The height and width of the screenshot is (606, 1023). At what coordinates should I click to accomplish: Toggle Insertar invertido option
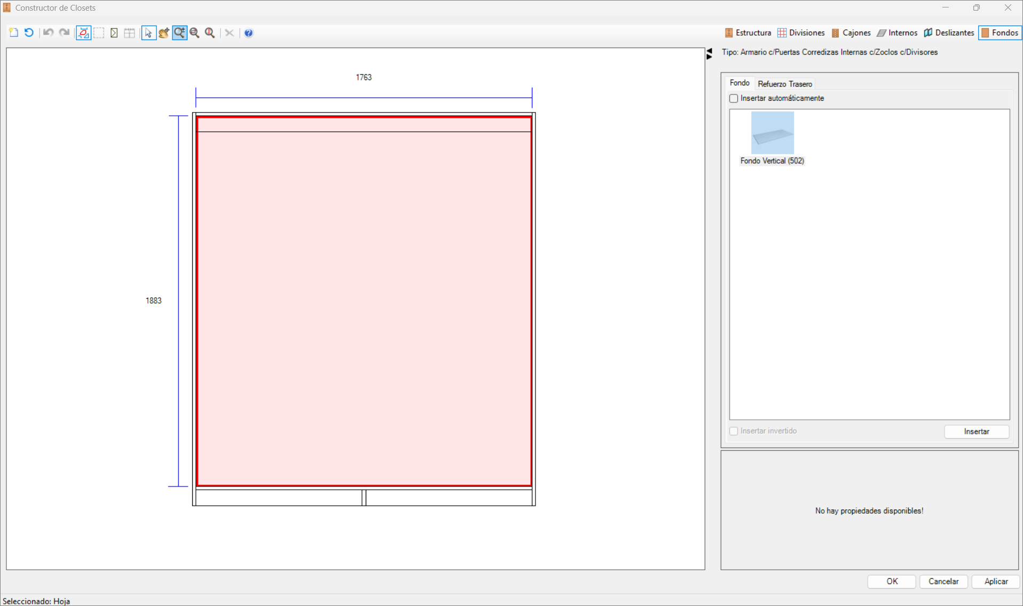734,431
